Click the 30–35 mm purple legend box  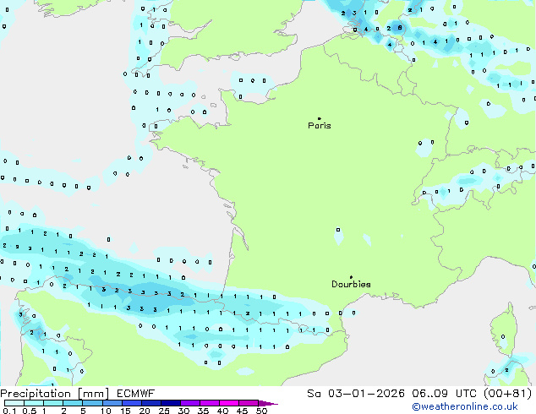189,403
